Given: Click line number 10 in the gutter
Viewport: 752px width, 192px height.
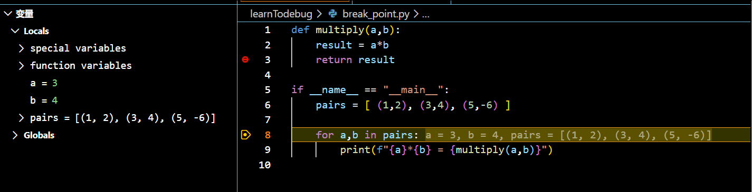Looking at the screenshot, I should pos(264,165).
